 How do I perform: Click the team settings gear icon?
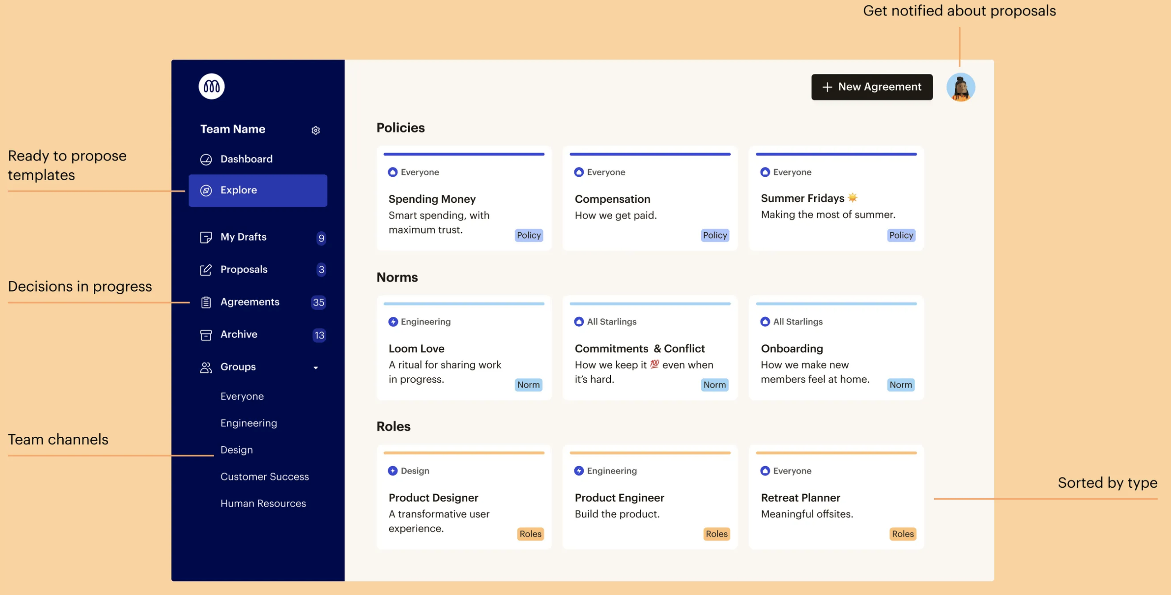point(315,130)
